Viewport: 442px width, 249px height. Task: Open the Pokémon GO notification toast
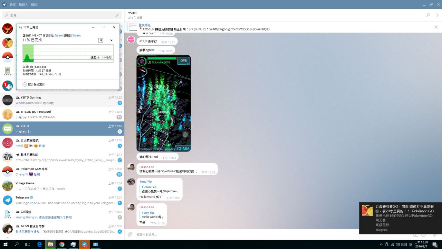point(401,218)
